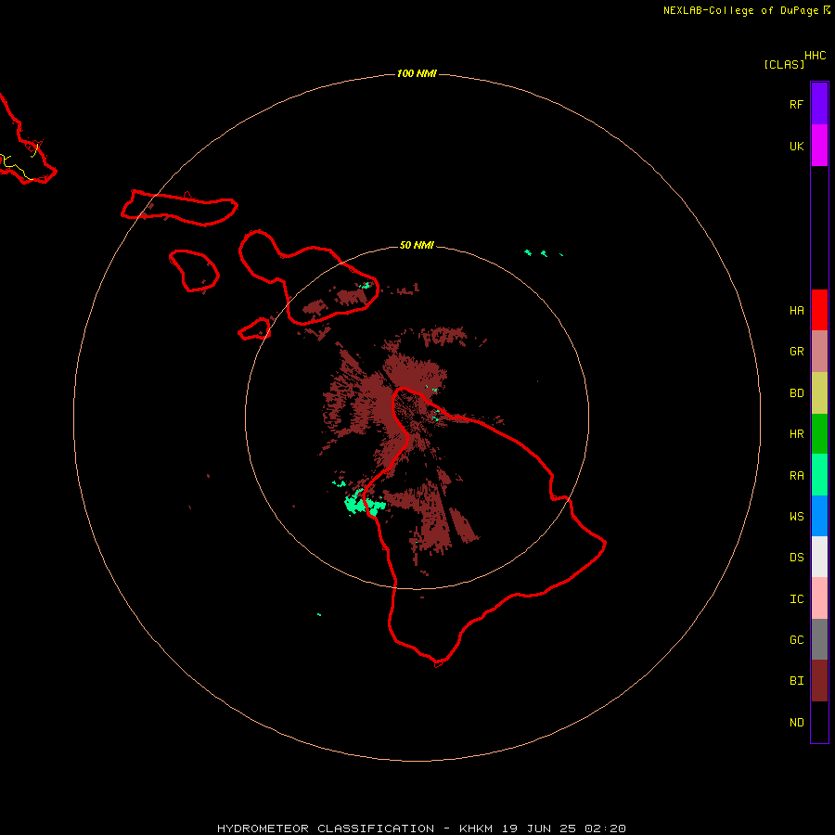Click the BI brown legend swatch
This screenshot has width=835, height=835.
pos(819,681)
